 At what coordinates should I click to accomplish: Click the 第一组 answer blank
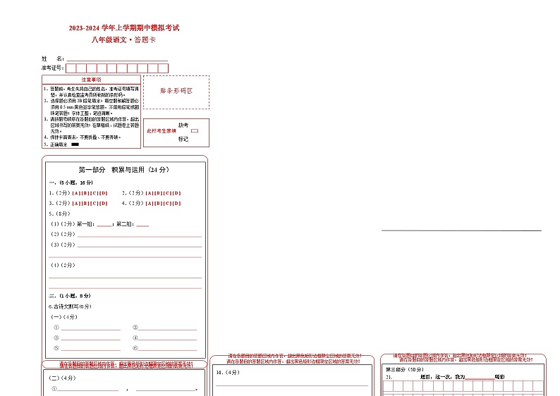click(104, 224)
